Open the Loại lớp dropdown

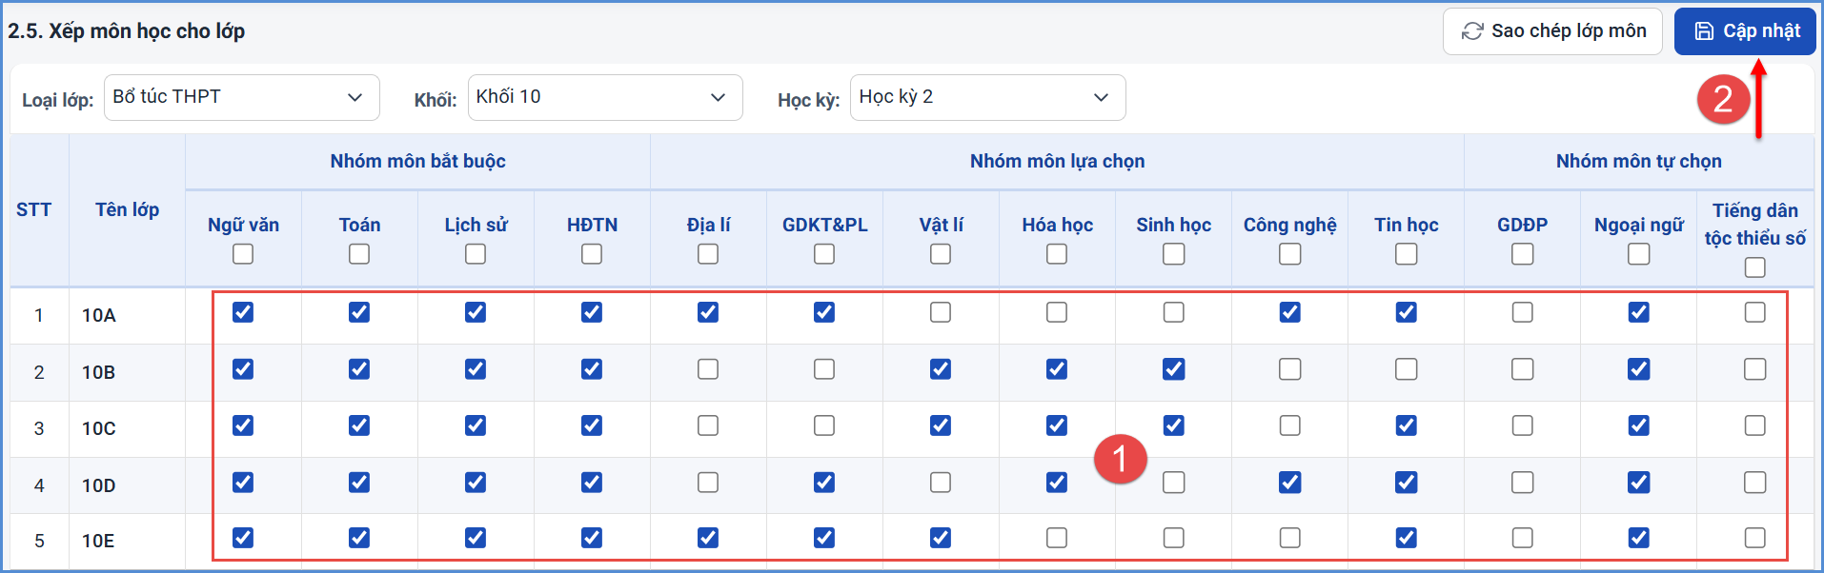pos(242,97)
